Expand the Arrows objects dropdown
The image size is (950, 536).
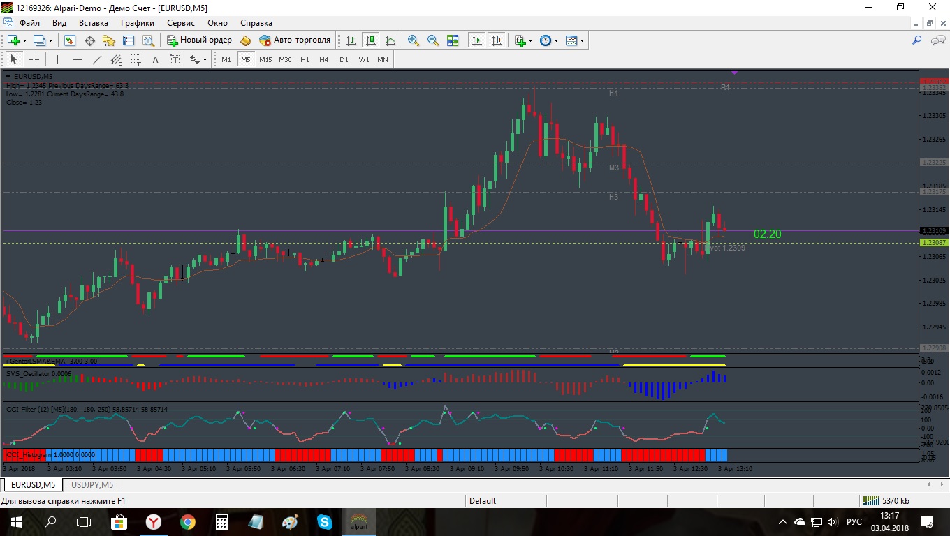tap(205, 59)
